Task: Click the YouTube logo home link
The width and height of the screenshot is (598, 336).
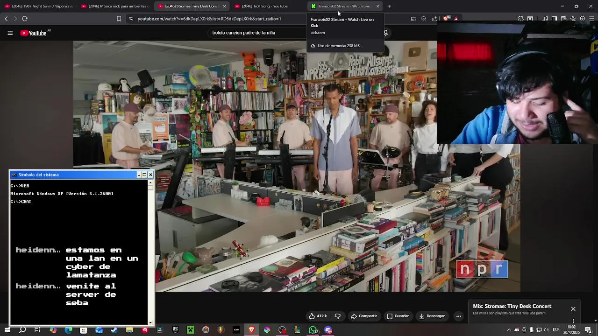Action: [34, 33]
